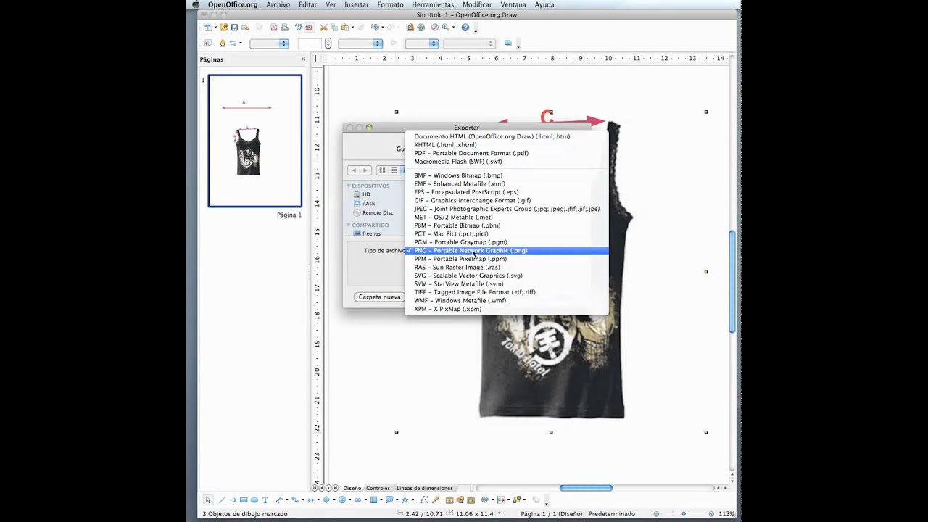
Task: Click the Chart insert icon
Action: [410, 28]
